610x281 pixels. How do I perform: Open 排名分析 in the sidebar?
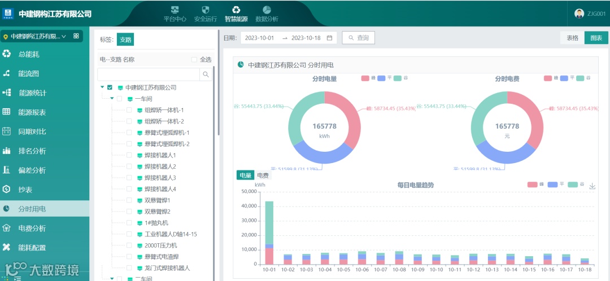click(x=32, y=151)
